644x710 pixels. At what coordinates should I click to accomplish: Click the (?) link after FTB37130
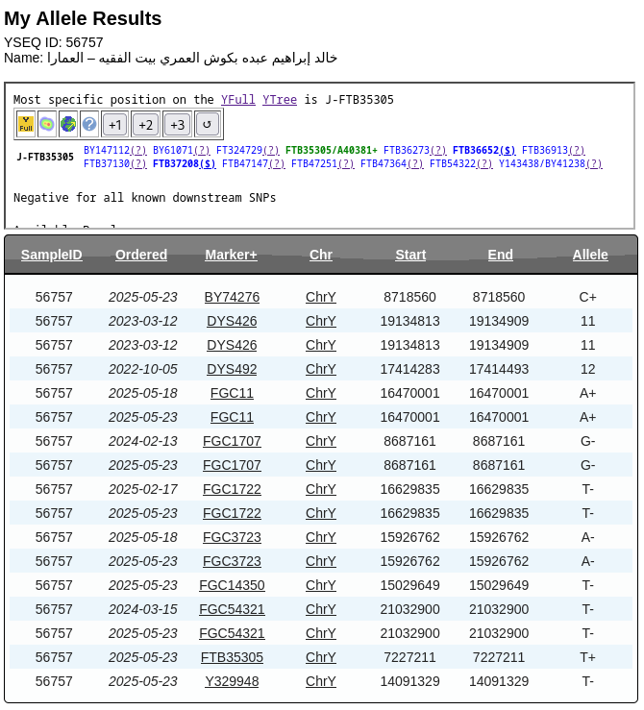138,163
